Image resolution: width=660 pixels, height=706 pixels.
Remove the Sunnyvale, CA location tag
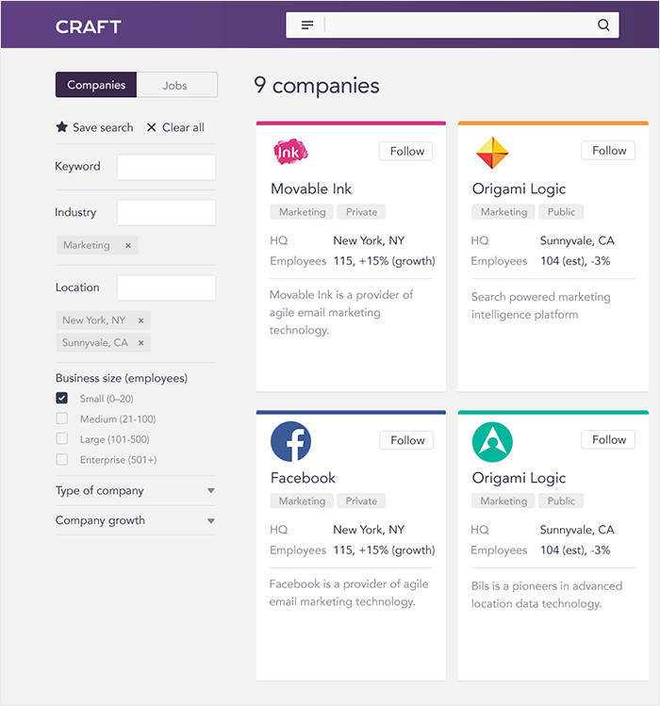pyautogui.click(x=141, y=343)
